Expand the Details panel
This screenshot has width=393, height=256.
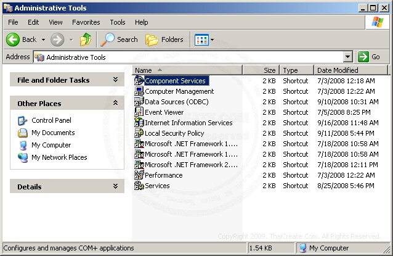pyautogui.click(x=115, y=186)
